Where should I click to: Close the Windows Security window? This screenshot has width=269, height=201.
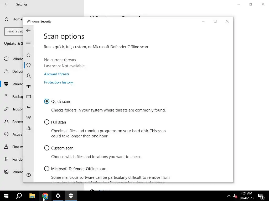[227, 21]
